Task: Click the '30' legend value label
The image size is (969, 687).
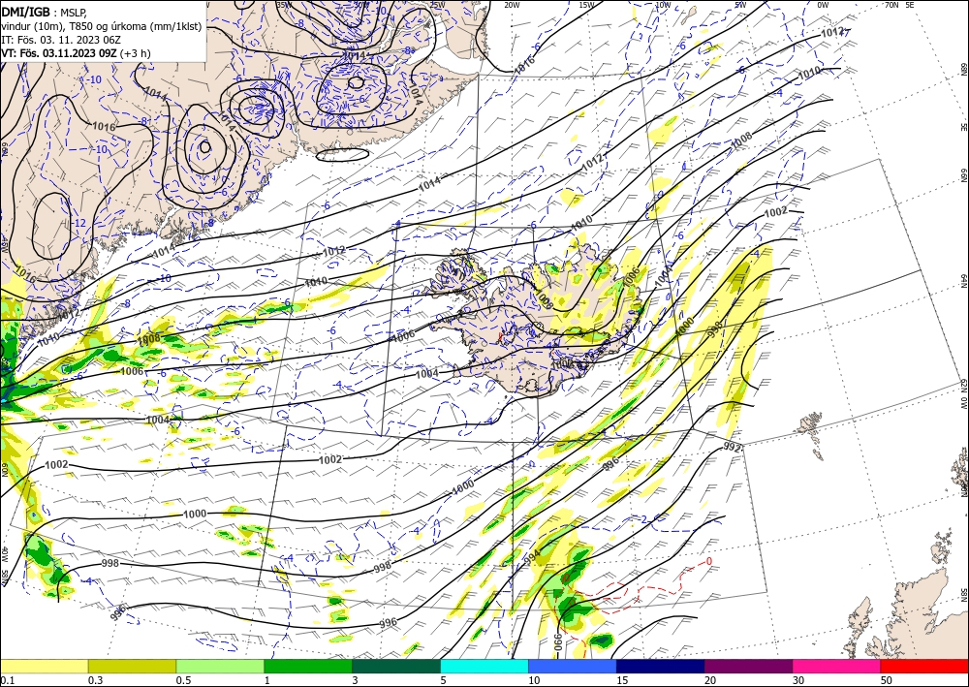Action: [798, 680]
